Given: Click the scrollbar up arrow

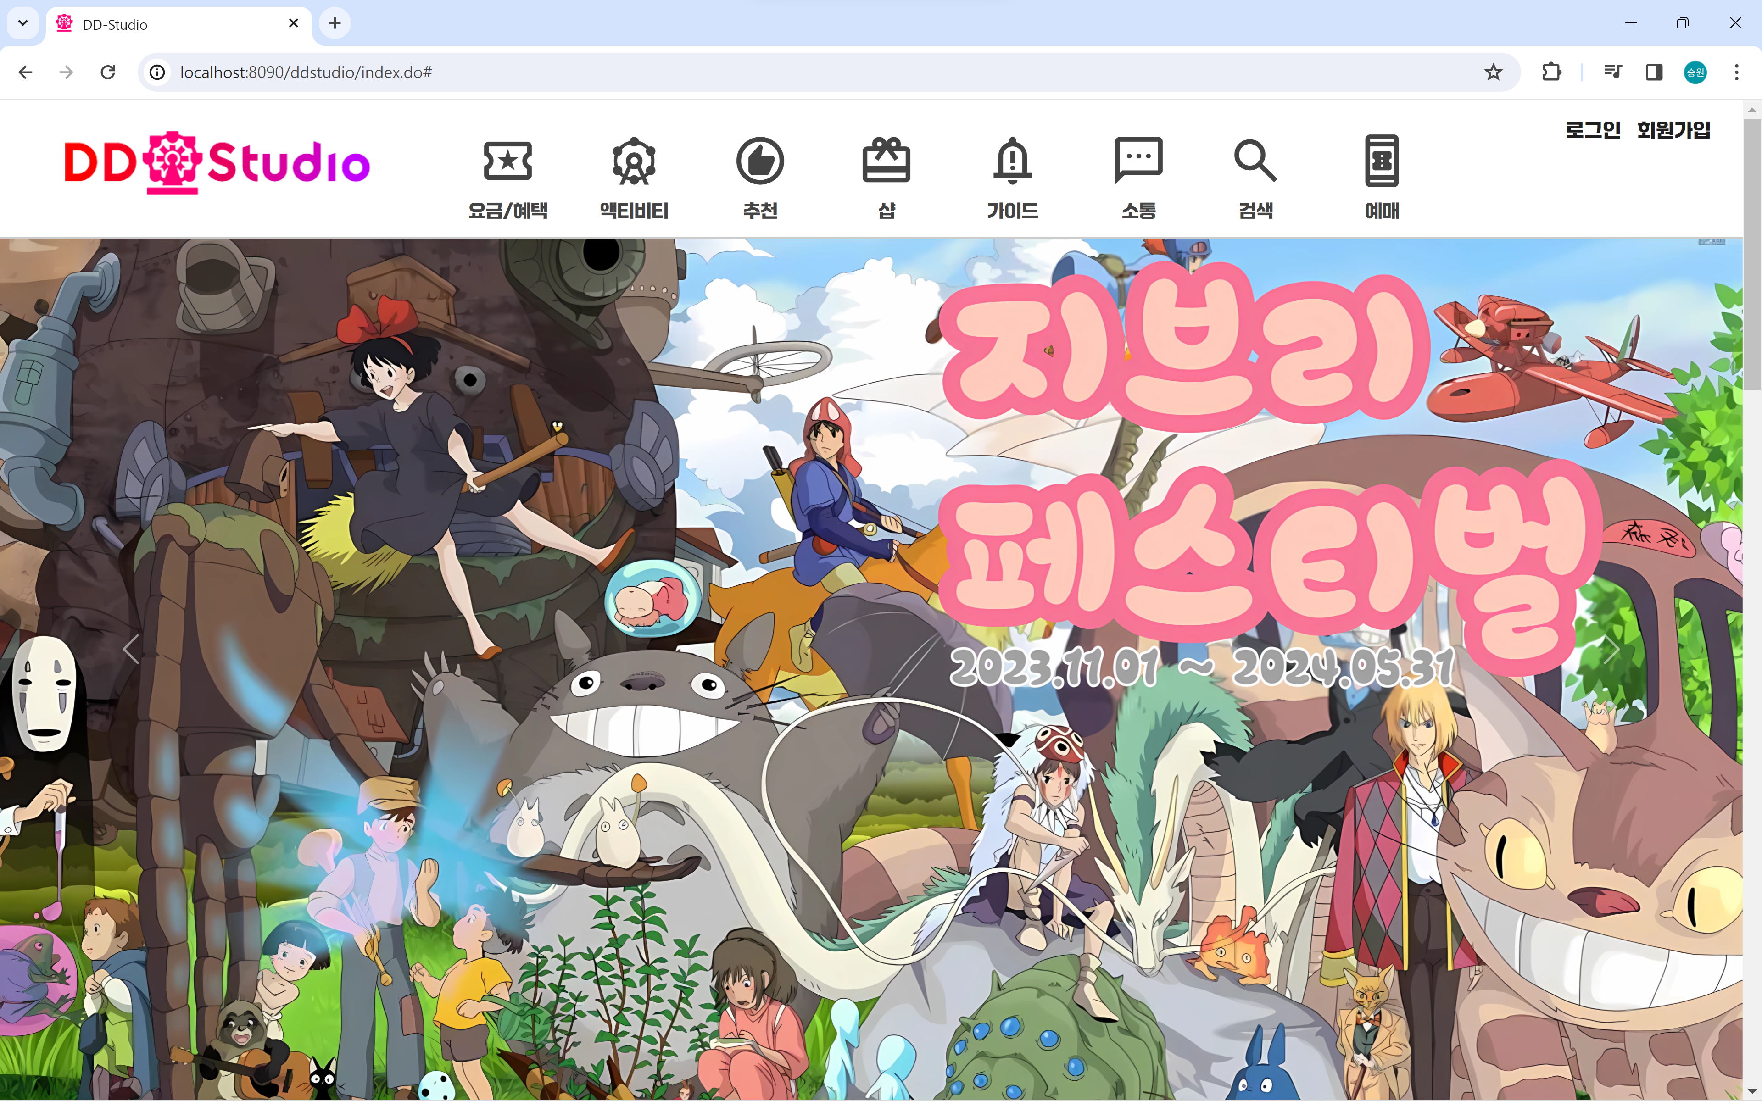Looking at the screenshot, I should click(1752, 110).
